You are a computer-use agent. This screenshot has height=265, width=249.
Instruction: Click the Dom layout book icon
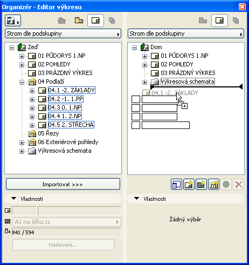pyautogui.click(x=144, y=47)
